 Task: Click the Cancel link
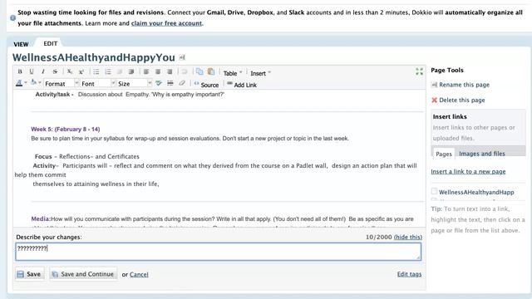139,274
